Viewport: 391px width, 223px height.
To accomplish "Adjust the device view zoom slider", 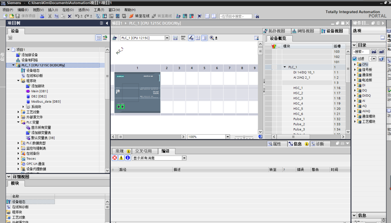I will [x=244, y=137].
